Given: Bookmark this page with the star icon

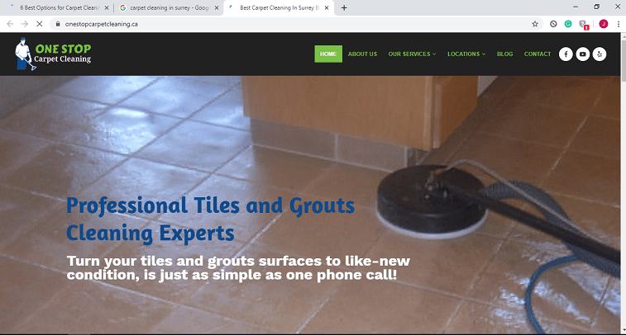Looking at the screenshot, I should (x=535, y=24).
